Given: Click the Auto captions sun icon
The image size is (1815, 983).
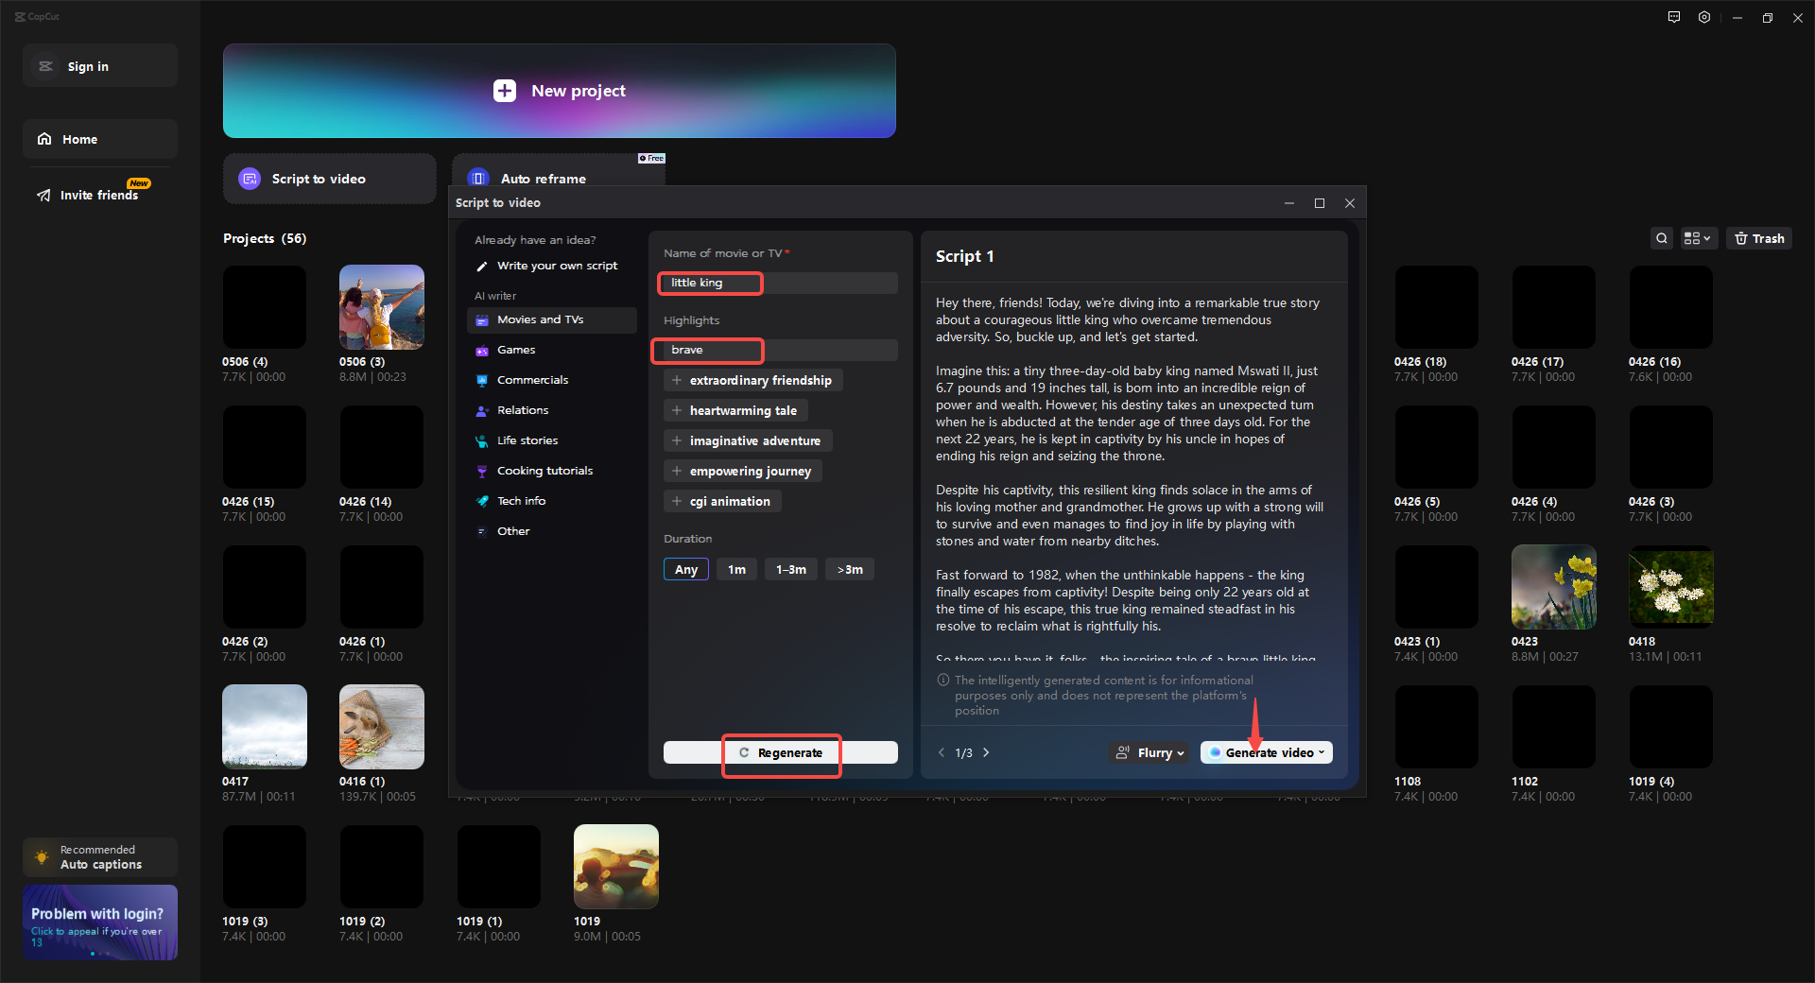Looking at the screenshot, I should tap(42, 857).
